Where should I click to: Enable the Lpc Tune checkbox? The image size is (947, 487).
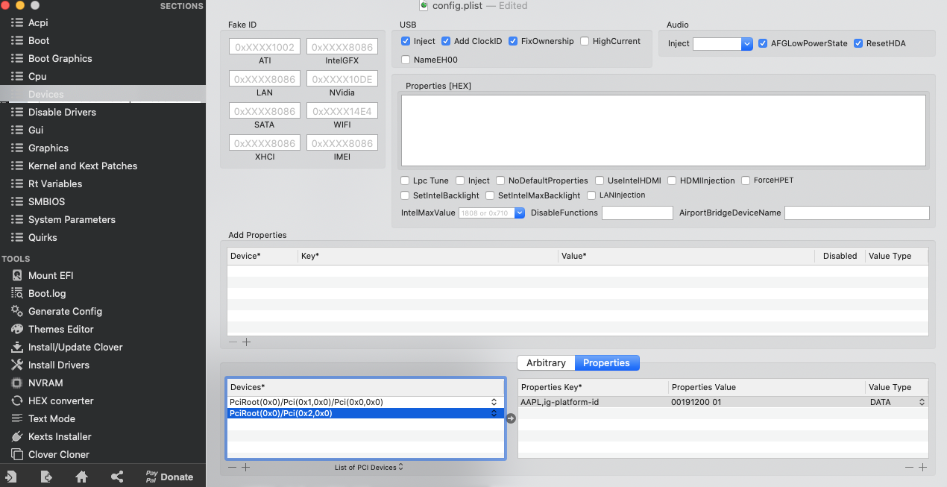coord(406,180)
